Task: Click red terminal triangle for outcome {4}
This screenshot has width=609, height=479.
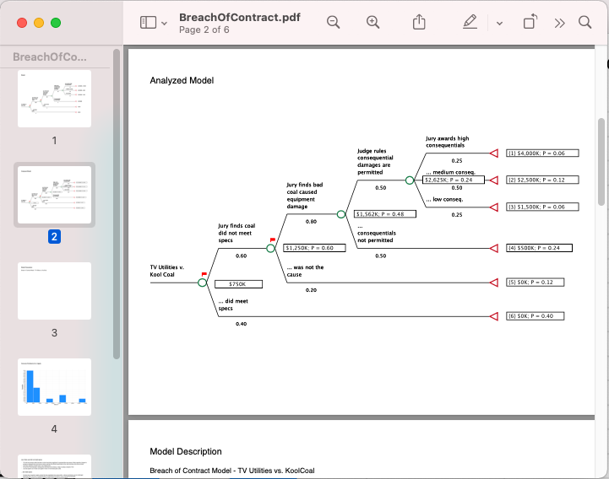Action: [493, 248]
